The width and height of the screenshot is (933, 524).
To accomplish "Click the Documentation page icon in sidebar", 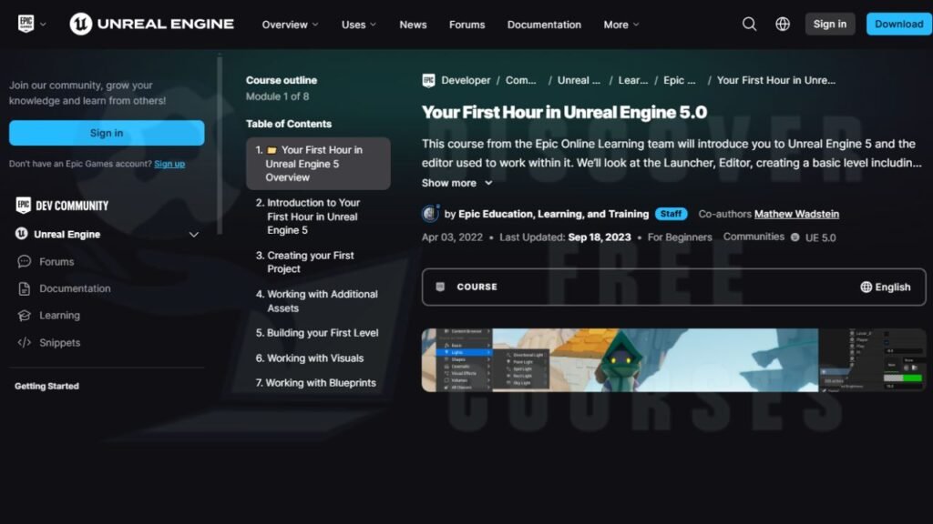I will (24, 288).
